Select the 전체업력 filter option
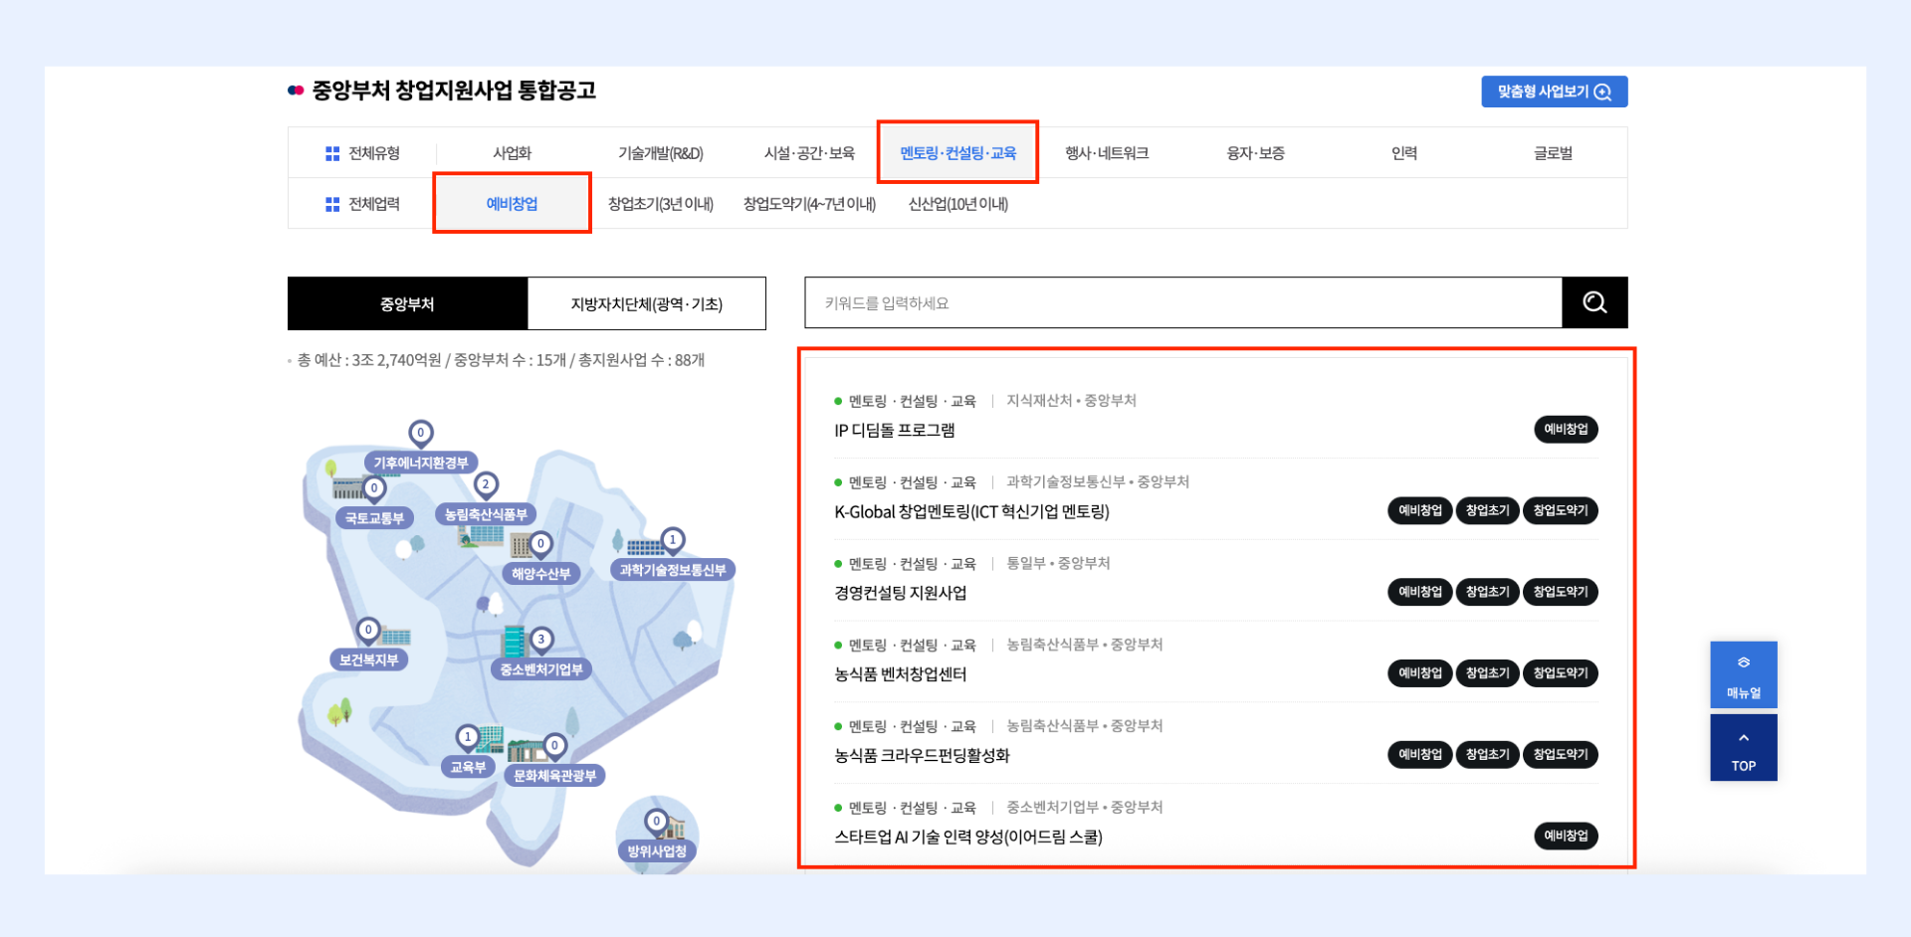The image size is (1911, 937). [x=362, y=204]
